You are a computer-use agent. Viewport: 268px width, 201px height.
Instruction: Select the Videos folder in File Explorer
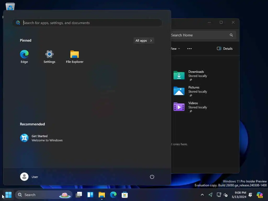190,107
